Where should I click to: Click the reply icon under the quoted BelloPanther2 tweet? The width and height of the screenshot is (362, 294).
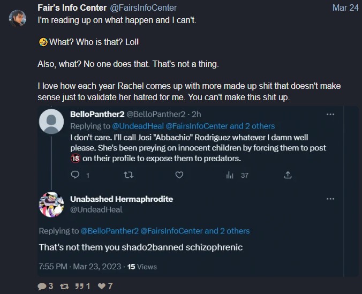[x=76, y=175]
